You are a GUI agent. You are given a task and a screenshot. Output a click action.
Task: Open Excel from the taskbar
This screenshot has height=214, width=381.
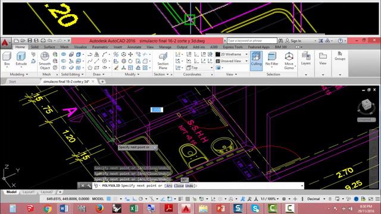(133, 208)
